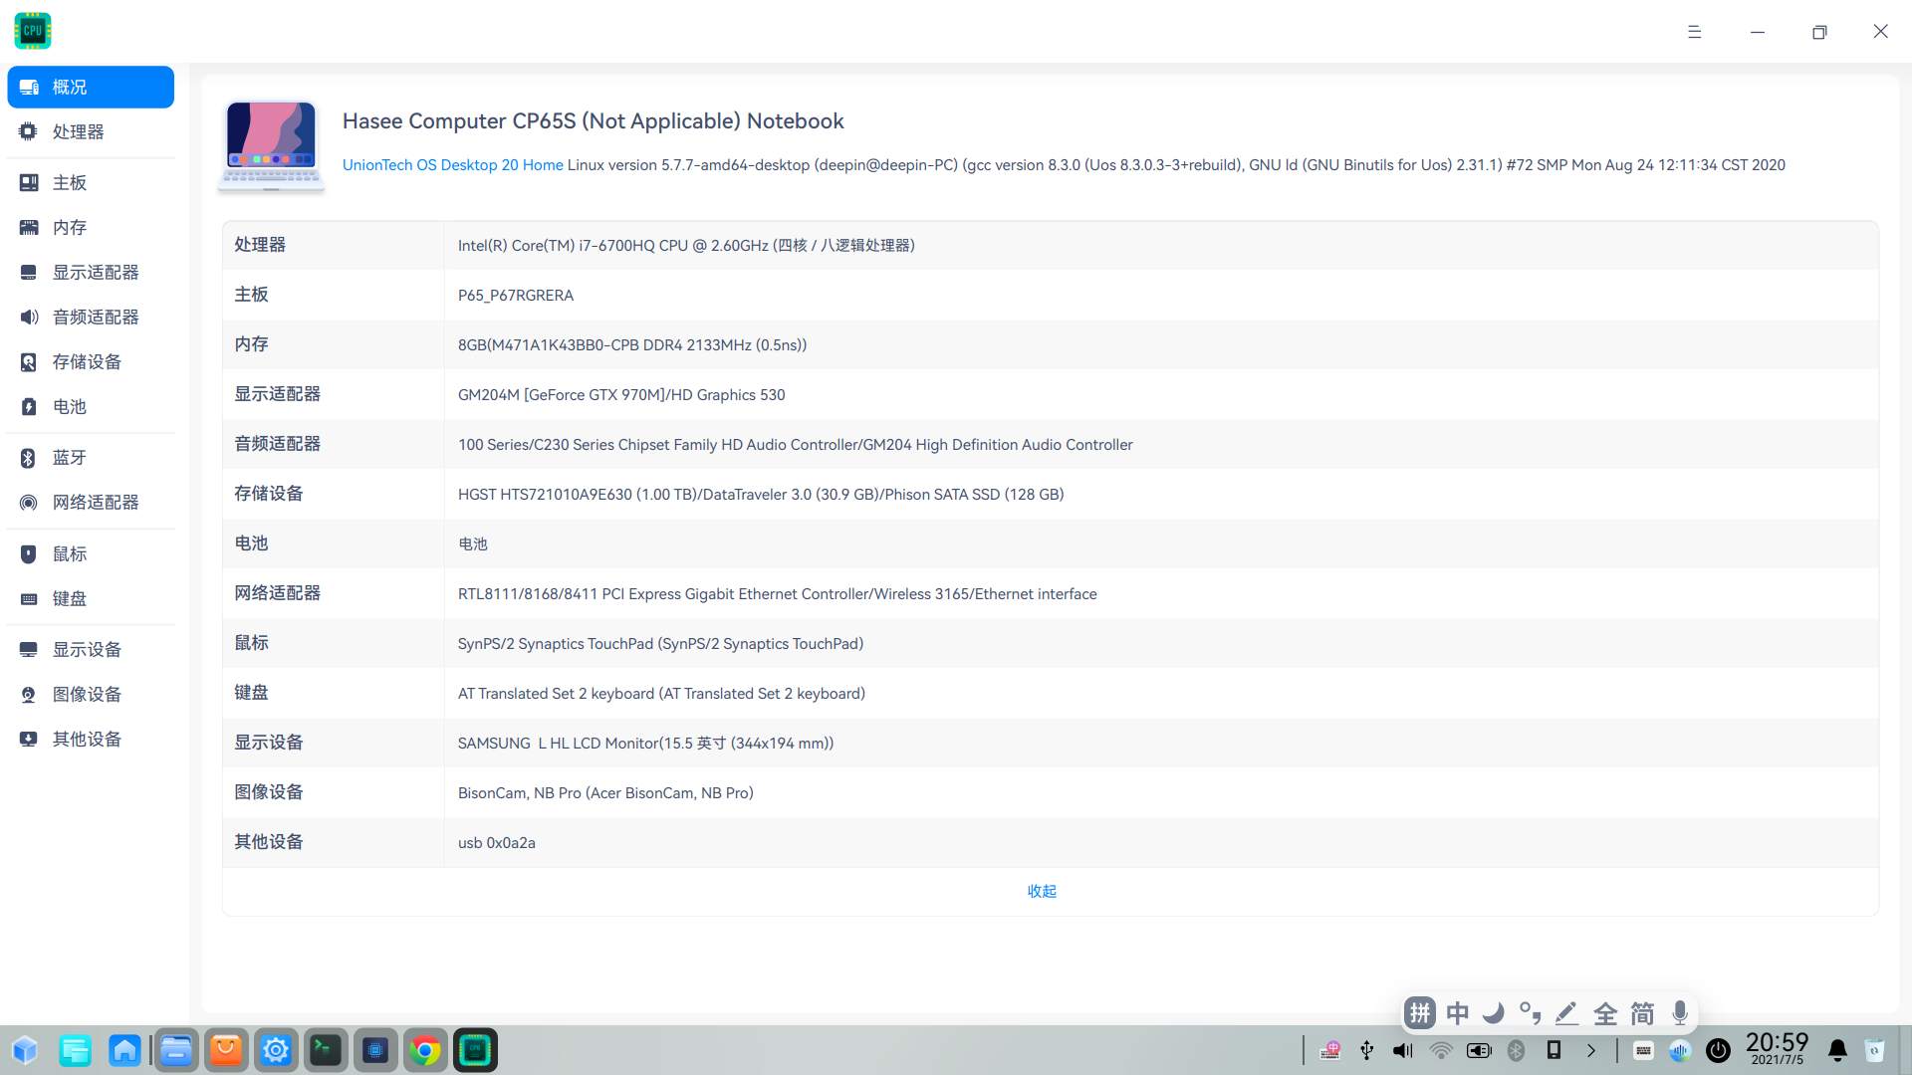Viewport: 1912px width, 1075px height.
Task: Open the 内存 memory section
Action: [70, 227]
